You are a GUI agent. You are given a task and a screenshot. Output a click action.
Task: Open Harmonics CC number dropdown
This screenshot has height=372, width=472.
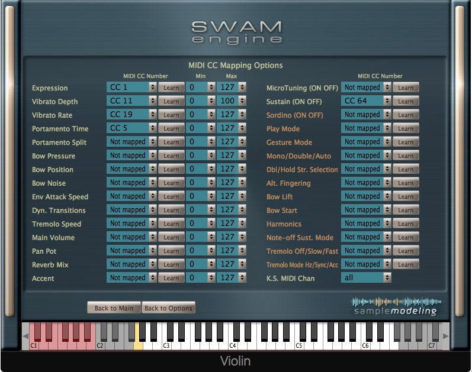click(366, 224)
